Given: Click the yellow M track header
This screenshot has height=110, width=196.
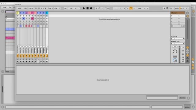Looking at the screenshot, I should coord(18,13).
